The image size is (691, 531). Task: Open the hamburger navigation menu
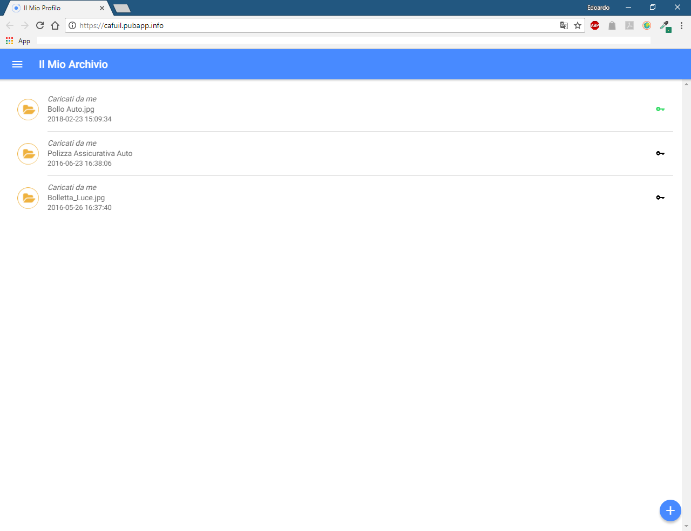[x=17, y=64]
